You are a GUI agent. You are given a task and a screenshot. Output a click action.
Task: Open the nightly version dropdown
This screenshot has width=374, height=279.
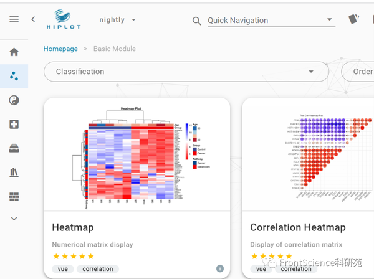pyautogui.click(x=133, y=20)
